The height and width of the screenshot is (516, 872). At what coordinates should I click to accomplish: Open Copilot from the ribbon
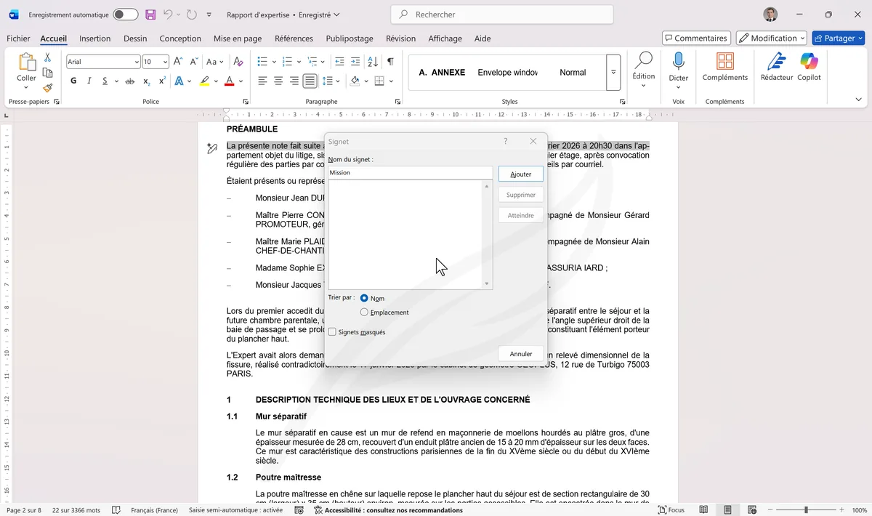pyautogui.click(x=809, y=70)
